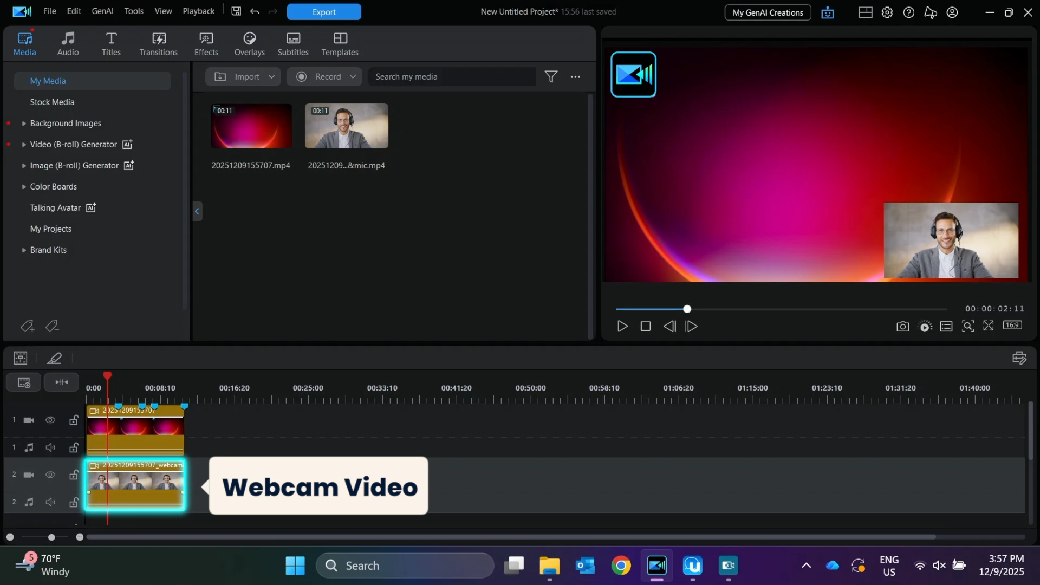The image size is (1040, 585).
Task: Lock video track 1
Action: pyautogui.click(x=74, y=420)
